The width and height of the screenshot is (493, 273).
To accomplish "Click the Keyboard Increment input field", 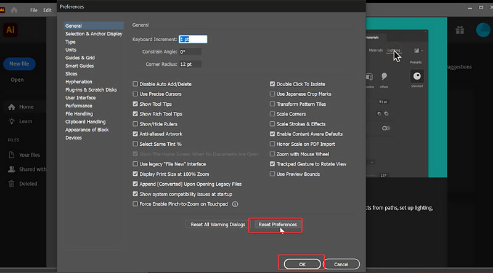I will click(x=193, y=39).
